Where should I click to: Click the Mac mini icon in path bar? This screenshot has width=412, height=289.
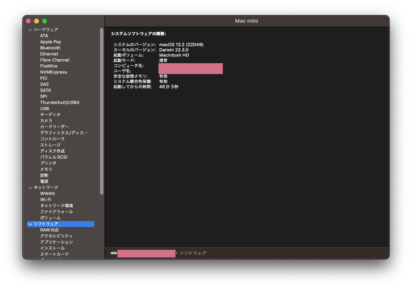click(114, 253)
